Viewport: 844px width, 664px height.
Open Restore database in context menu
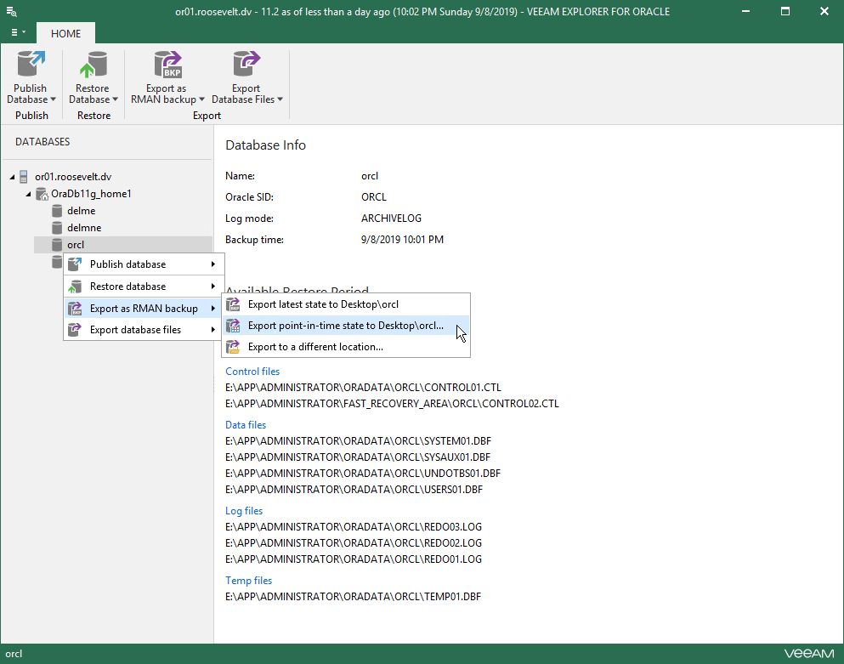144,287
